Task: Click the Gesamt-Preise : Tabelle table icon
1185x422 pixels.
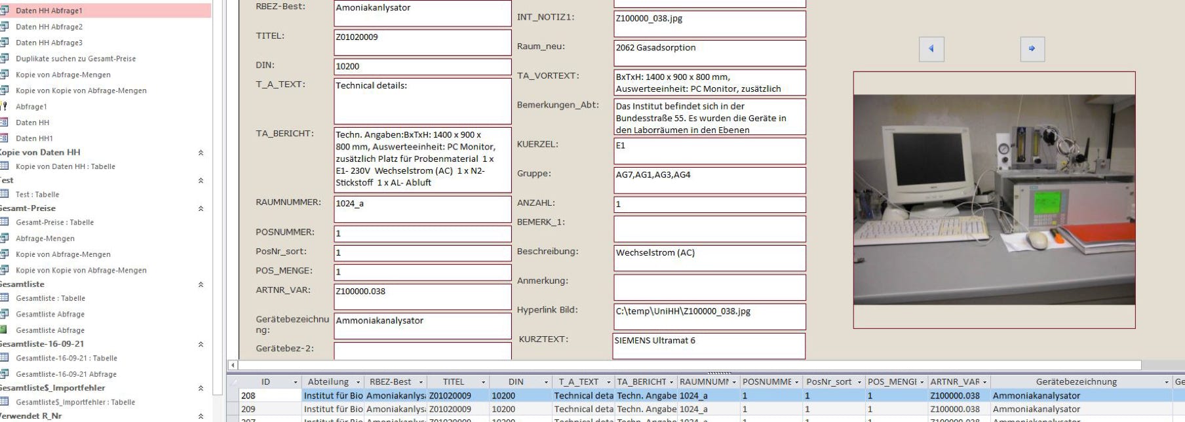Action: [x=5, y=222]
